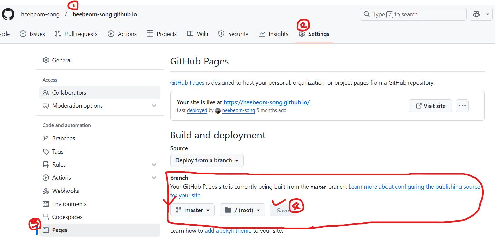Screen dimensions: 495x238
Task: Click the Moderation options comment icon
Action: [x=46, y=106]
